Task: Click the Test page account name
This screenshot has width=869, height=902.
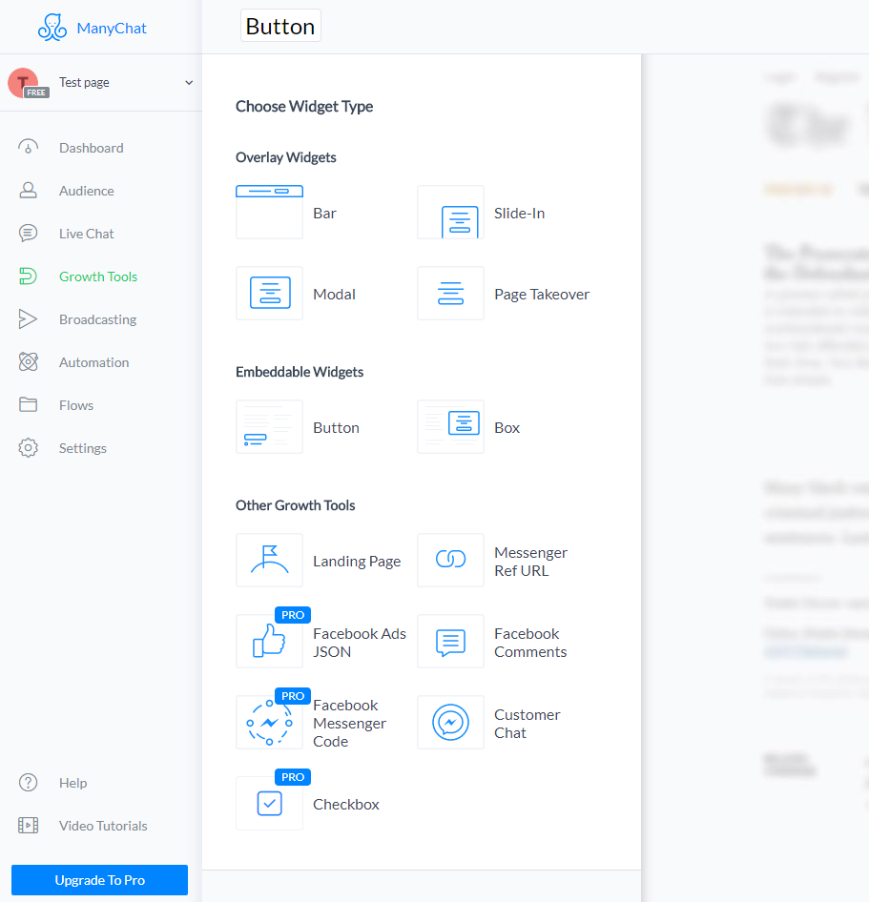Action: [84, 82]
